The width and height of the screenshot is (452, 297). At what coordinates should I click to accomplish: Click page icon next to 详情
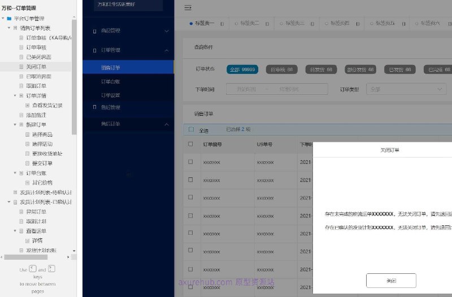coord(27,241)
